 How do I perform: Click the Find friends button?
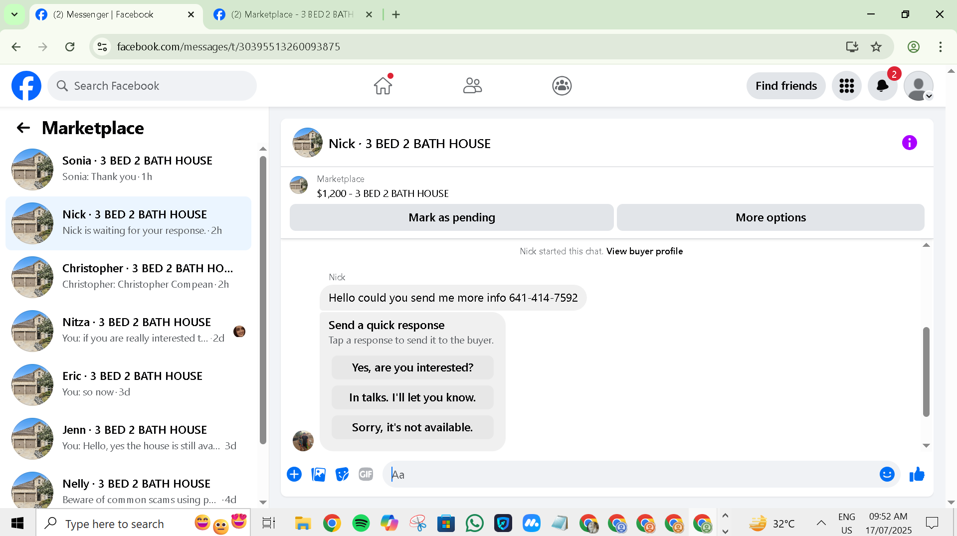click(786, 86)
